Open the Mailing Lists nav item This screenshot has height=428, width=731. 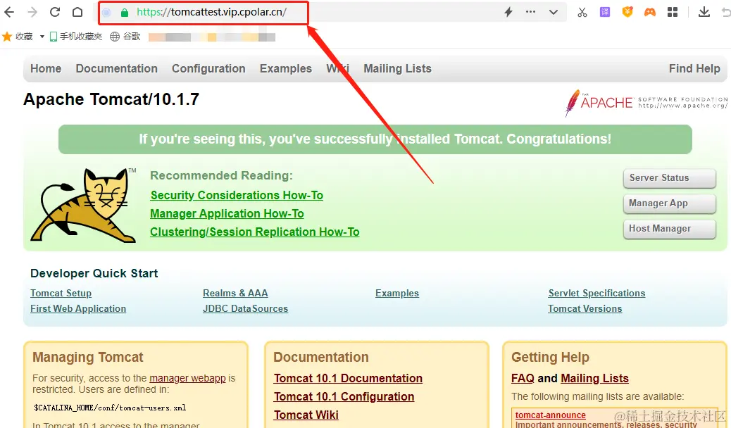point(397,68)
